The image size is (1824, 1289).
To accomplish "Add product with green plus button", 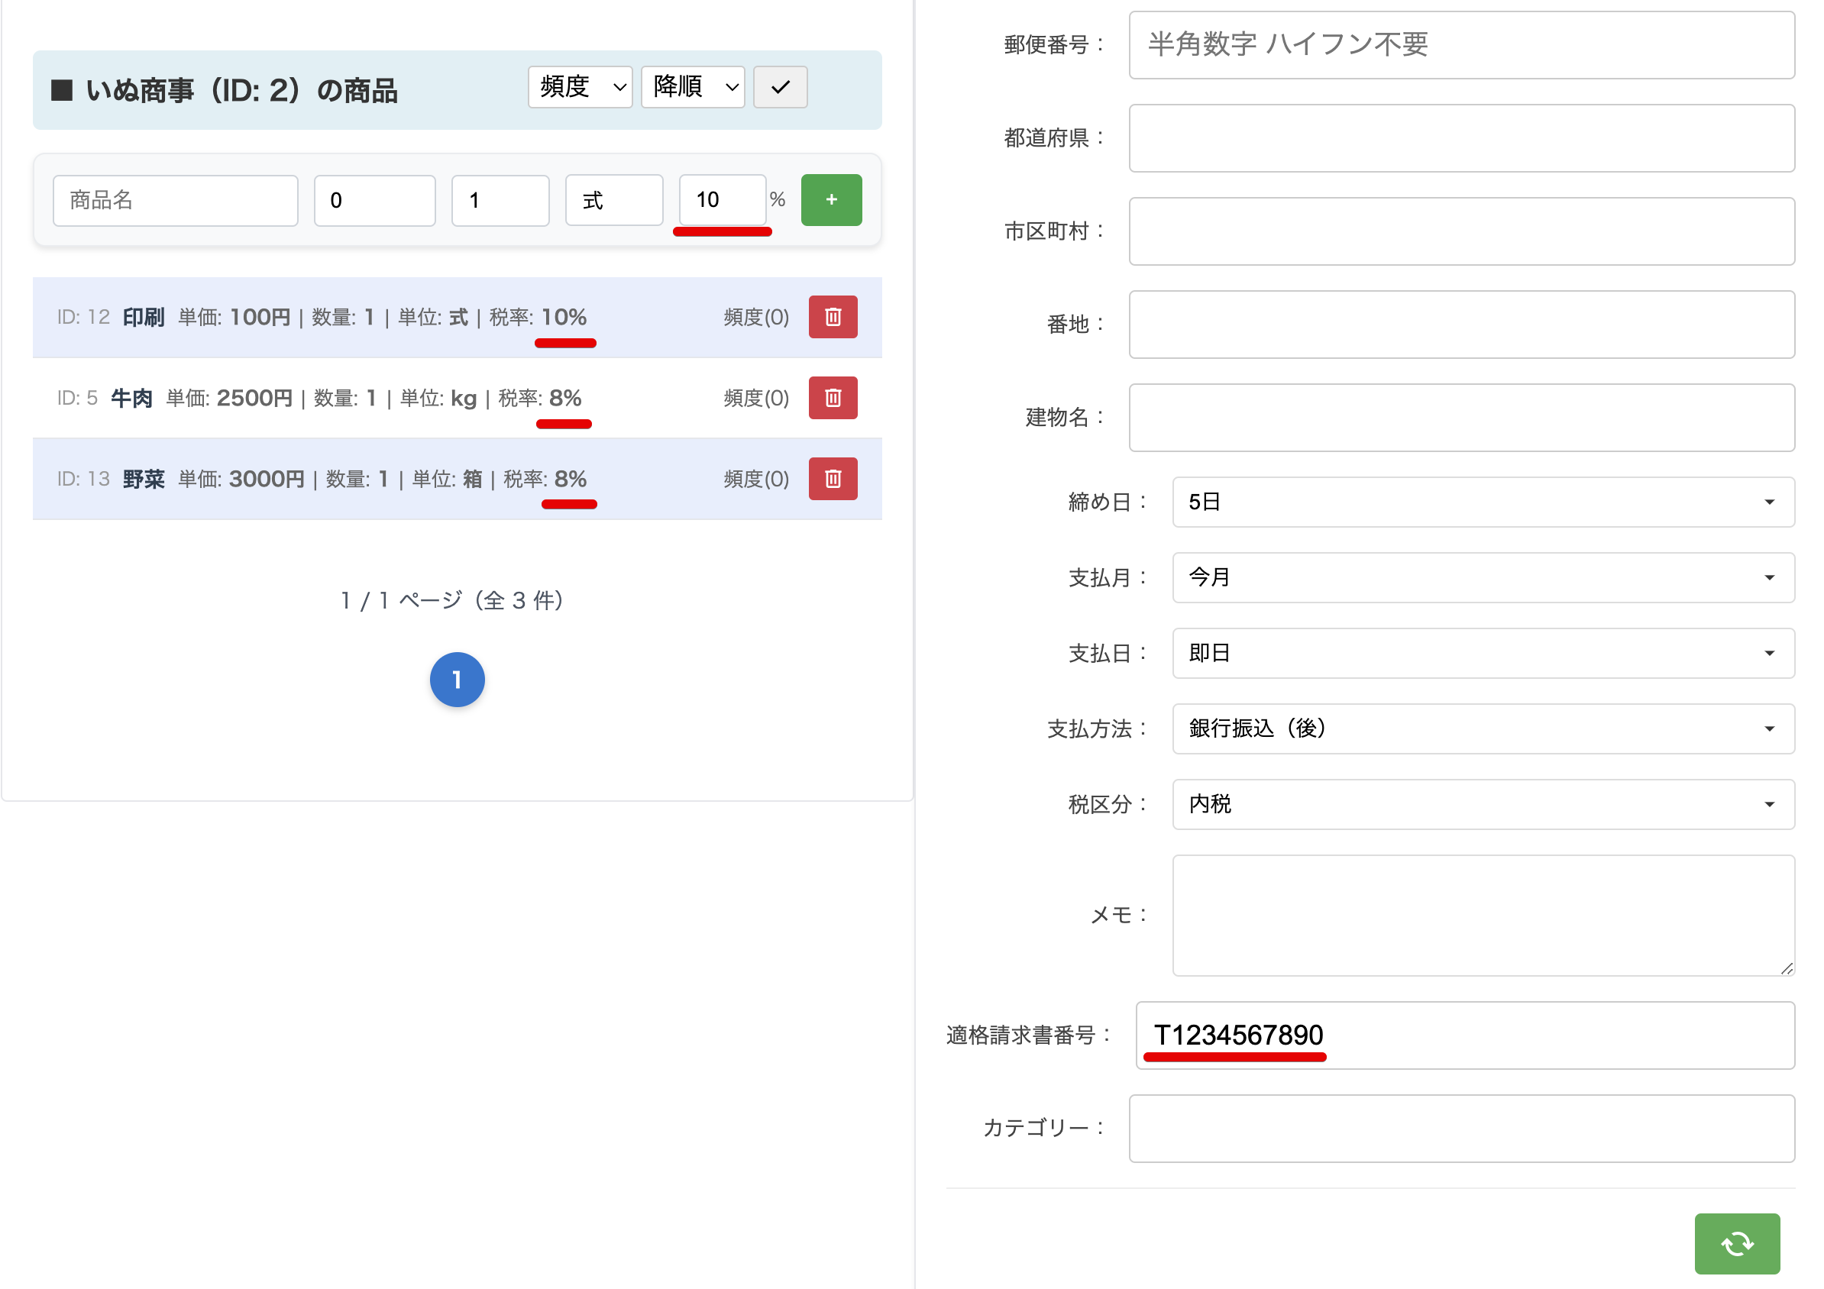I will [x=831, y=200].
